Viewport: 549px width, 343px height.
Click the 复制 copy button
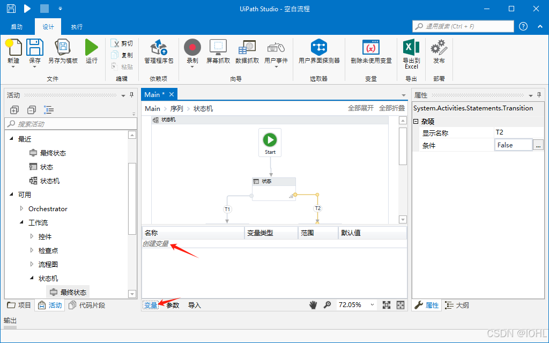122,55
